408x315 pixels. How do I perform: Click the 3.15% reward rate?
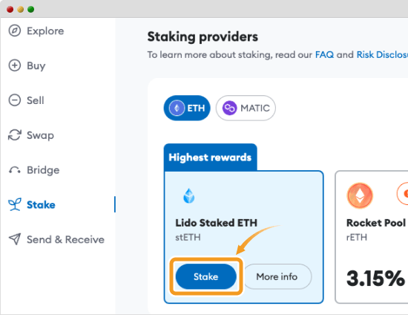click(376, 279)
